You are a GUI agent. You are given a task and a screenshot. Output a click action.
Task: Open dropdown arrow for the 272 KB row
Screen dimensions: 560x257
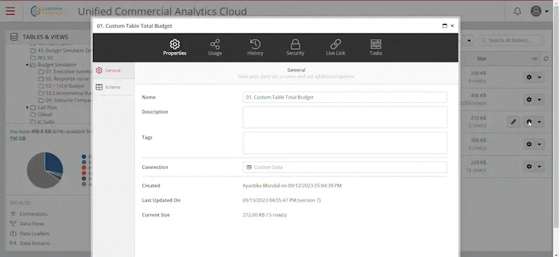[539, 122]
